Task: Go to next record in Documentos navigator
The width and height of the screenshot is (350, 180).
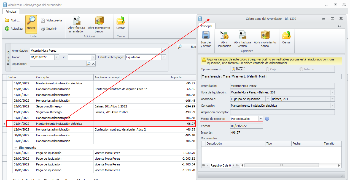Action: pyautogui.click(x=234, y=165)
